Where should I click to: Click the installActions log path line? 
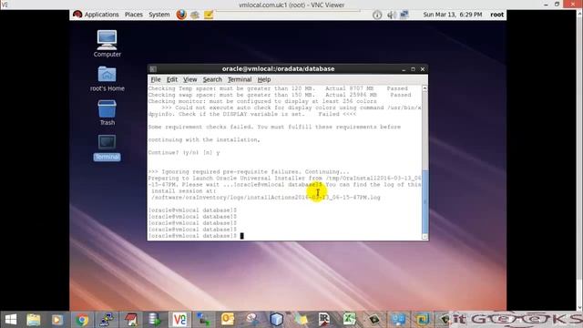[x=266, y=198]
